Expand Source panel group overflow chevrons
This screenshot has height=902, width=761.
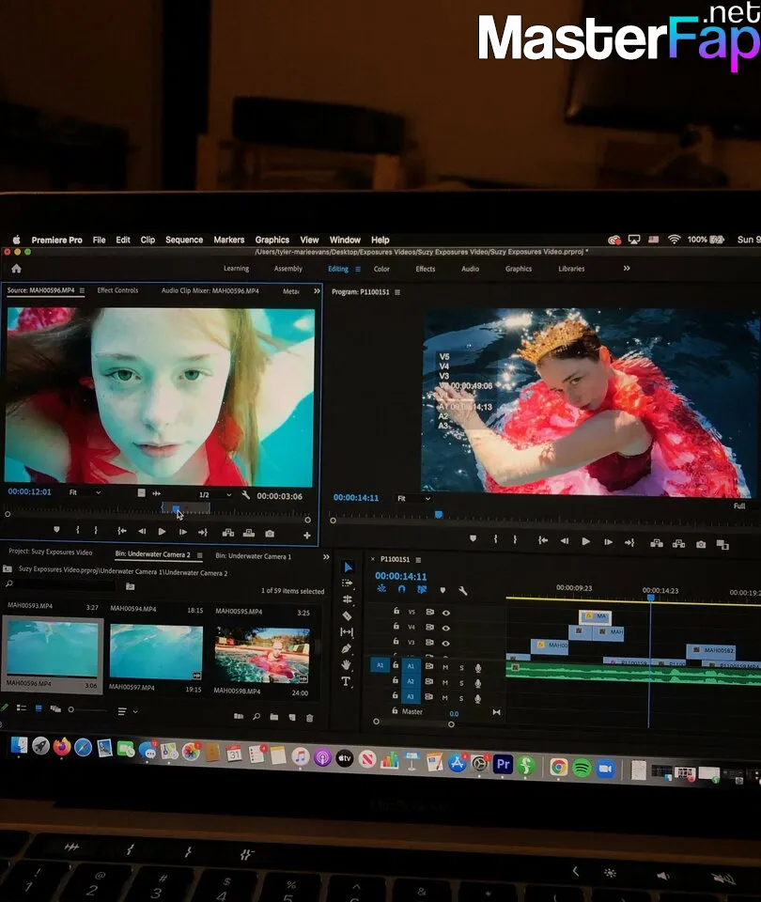click(x=317, y=291)
